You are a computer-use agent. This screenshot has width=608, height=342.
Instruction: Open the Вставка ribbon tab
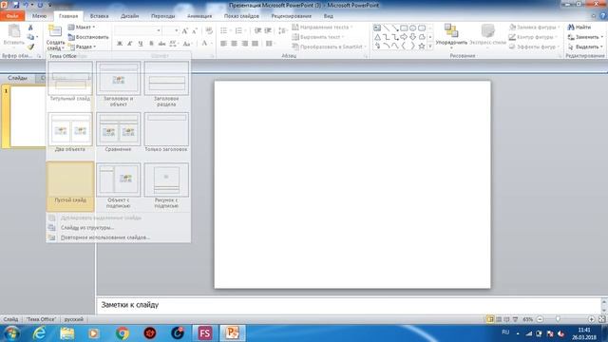pos(99,16)
